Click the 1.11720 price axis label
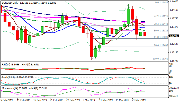 pos(173,61)
